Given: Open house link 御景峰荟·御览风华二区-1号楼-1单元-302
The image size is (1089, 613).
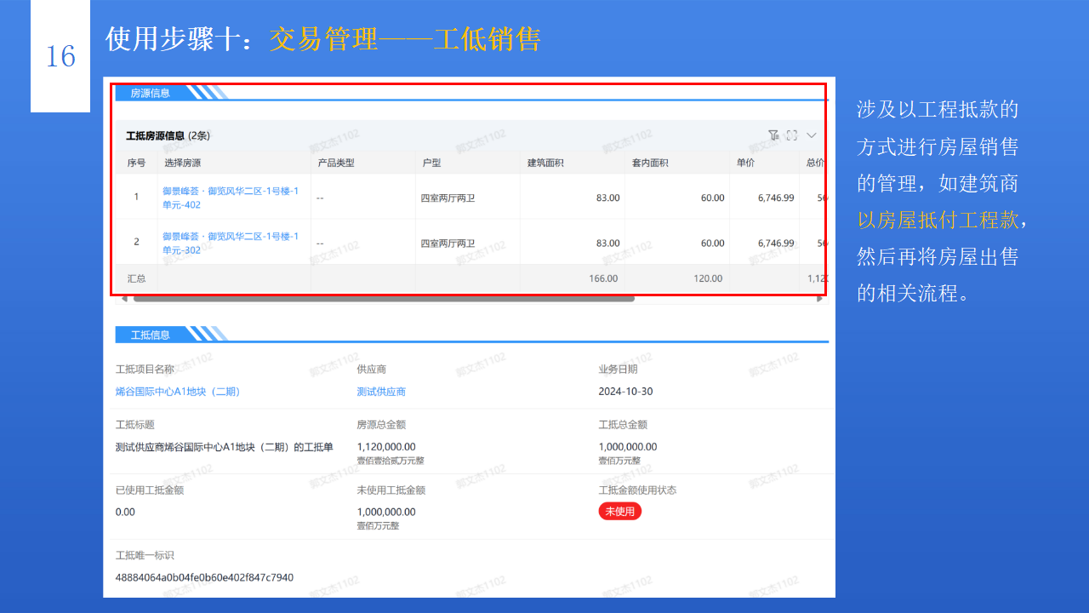Looking at the screenshot, I should click(x=230, y=242).
